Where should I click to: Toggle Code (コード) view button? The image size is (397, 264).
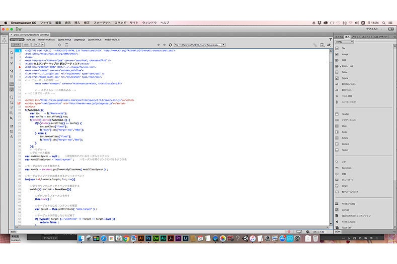tap(16, 45)
